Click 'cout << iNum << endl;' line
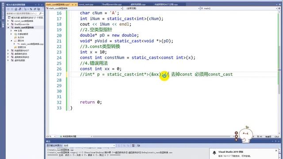 click(x=106, y=24)
